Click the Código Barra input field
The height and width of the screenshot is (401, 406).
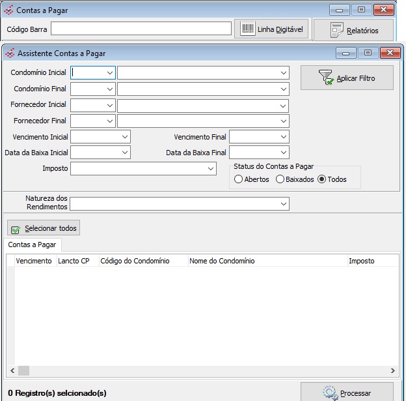[141, 29]
